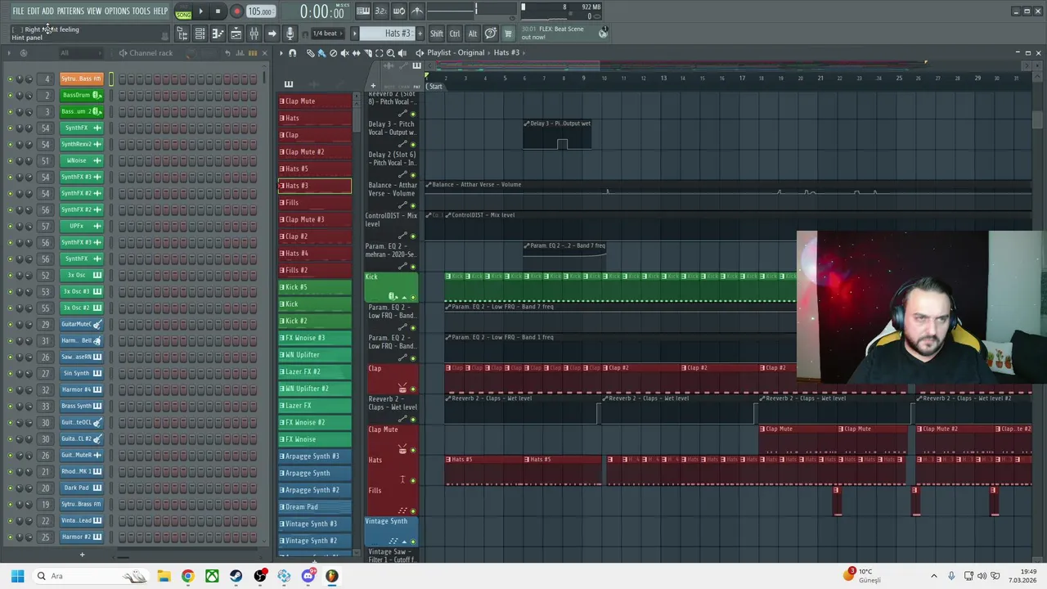Add a channel with plus button
Viewport: 1047px width, 589px height.
[x=82, y=555]
